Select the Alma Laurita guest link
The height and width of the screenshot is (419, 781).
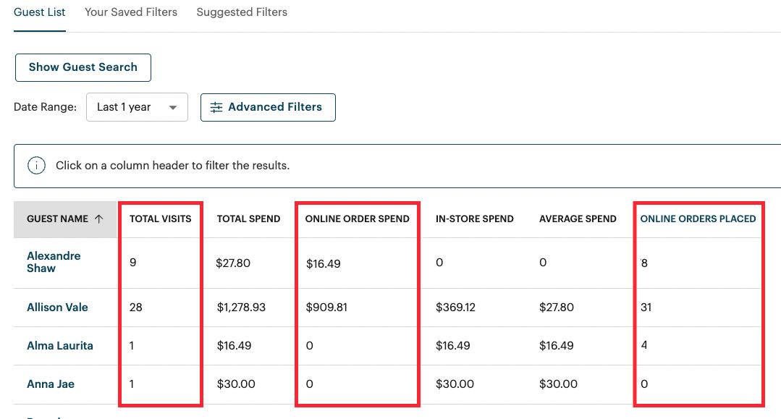tap(60, 346)
